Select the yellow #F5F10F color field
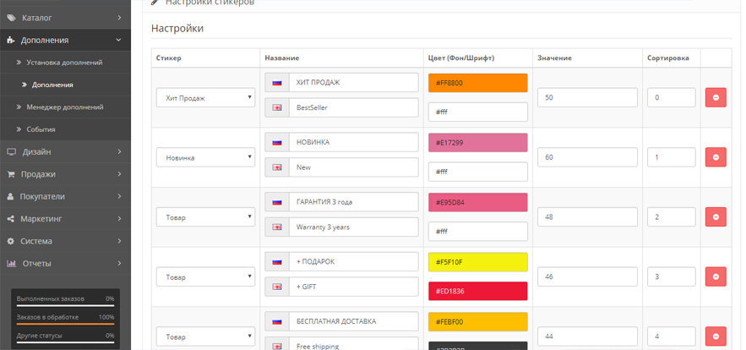The image size is (746, 350). [477, 262]
